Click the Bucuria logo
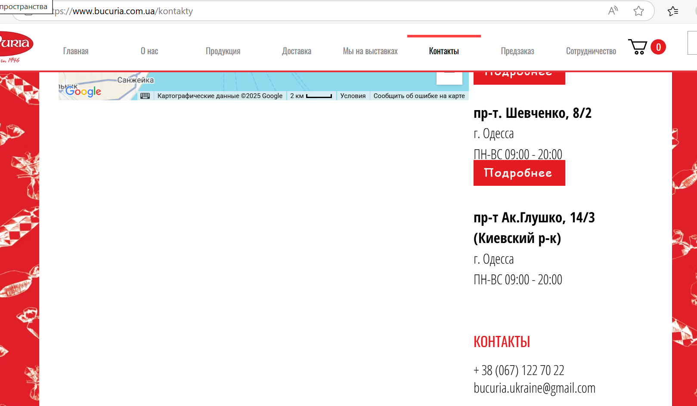The image size is (697, 406). click(15, 46)
